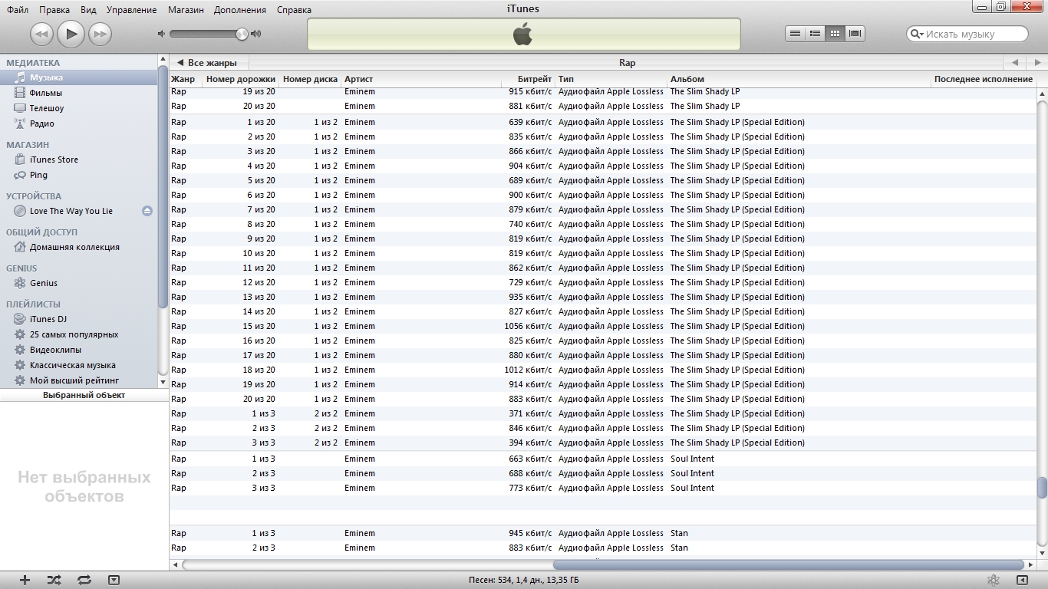Click in the music search field

pos(973,34)
